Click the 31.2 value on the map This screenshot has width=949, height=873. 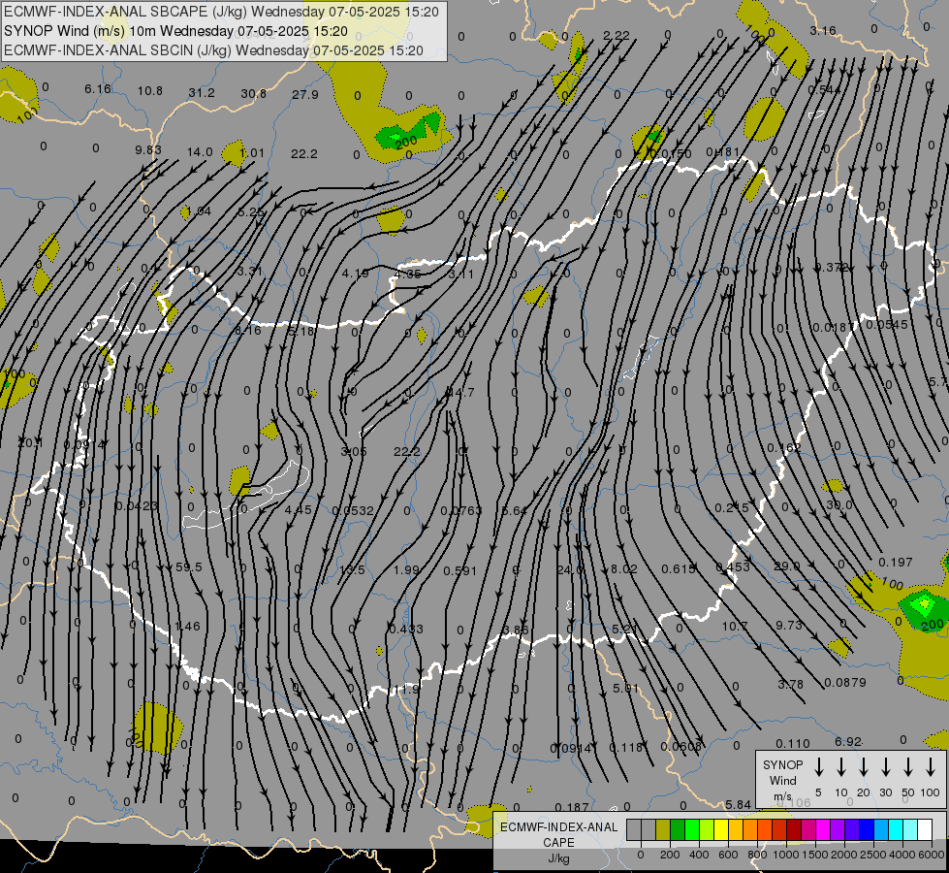pos(202,93)
